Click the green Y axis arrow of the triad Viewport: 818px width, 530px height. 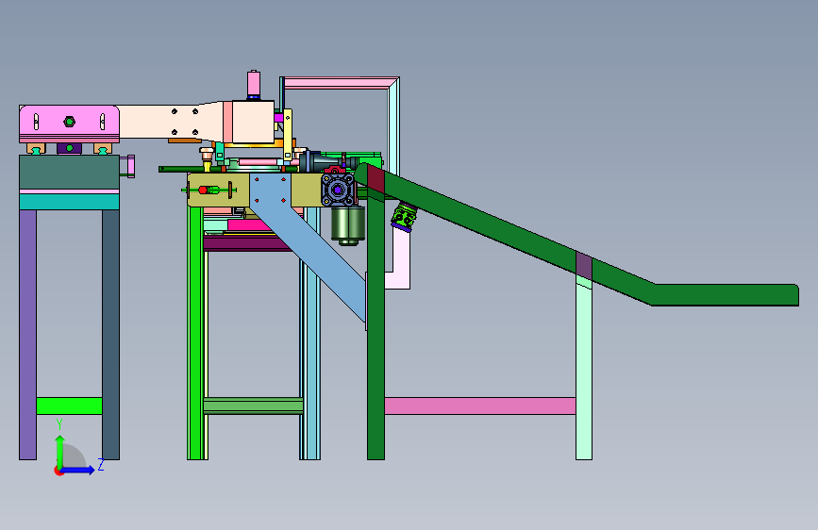click(60, 451)
